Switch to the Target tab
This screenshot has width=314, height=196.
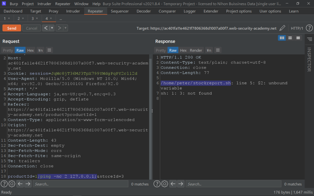click(x=36, y=11)
